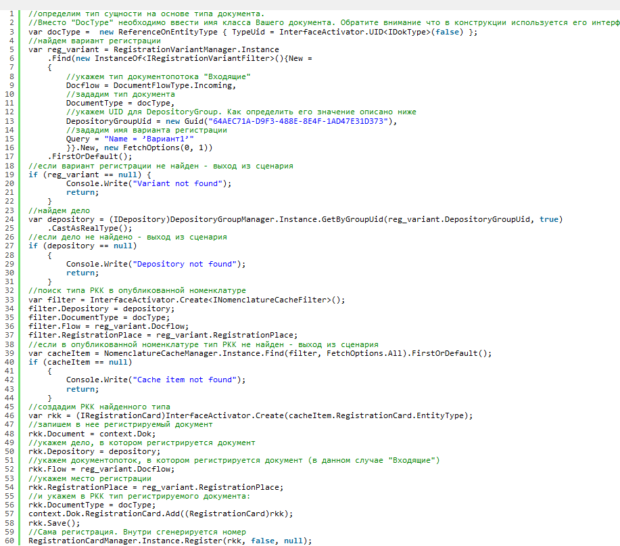Click comment '//поиск типа РКК в опубликованной номенклатуре'
The width and height of the screenshot is (620, 546).
click(x=137, y=291)
